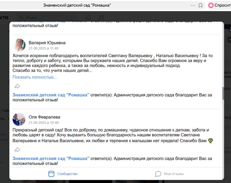Click the share arrow under Валерия Юрьевна's review
231x183 pixels.
17,86
